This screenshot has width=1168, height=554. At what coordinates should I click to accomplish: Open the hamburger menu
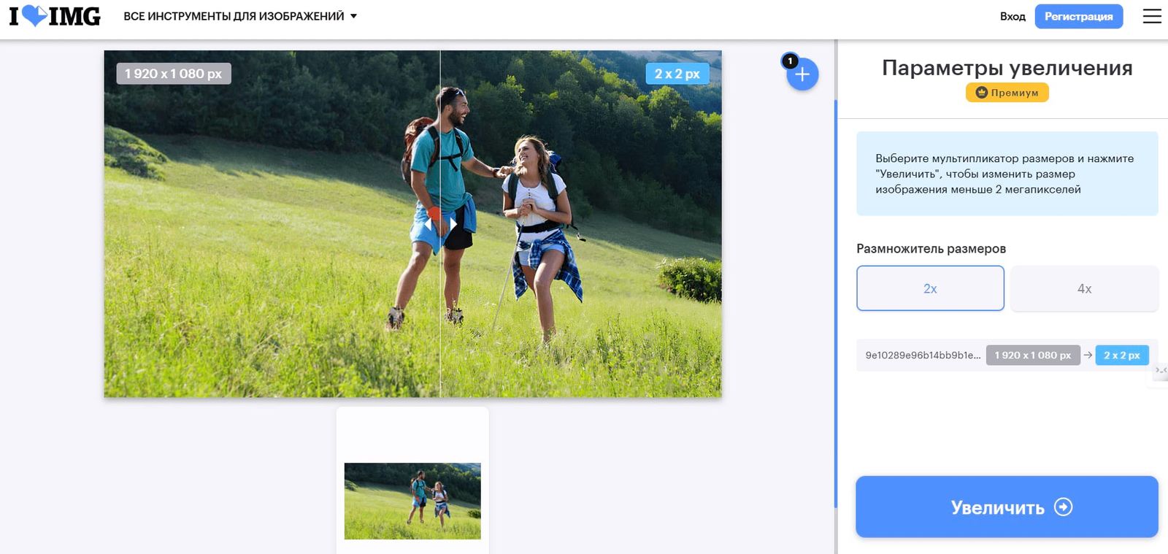click(x=1151, y=16)
